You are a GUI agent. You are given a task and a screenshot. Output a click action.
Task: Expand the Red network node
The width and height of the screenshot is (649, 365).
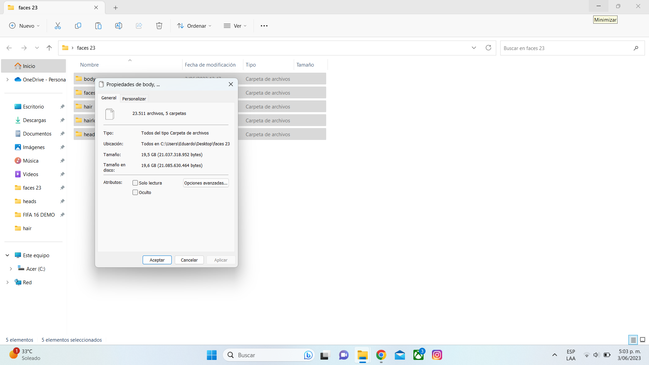(x=7, y=282)
